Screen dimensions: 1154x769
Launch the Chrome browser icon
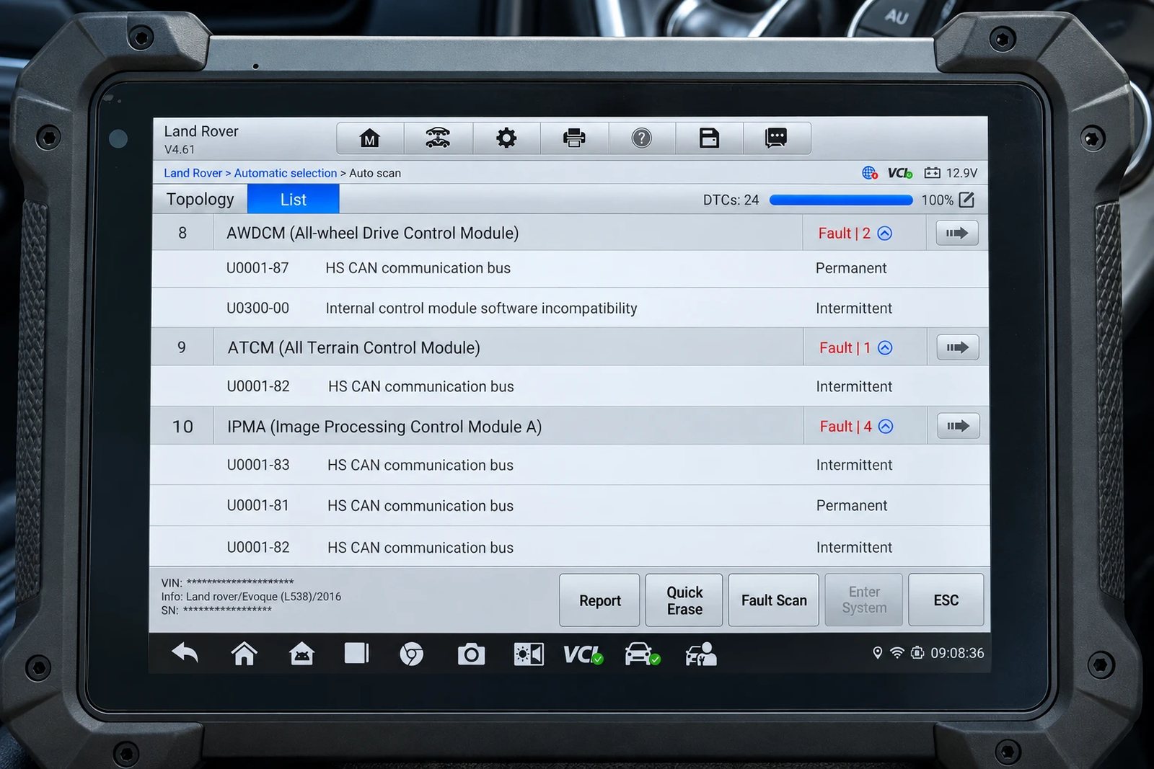click(412, 654)
